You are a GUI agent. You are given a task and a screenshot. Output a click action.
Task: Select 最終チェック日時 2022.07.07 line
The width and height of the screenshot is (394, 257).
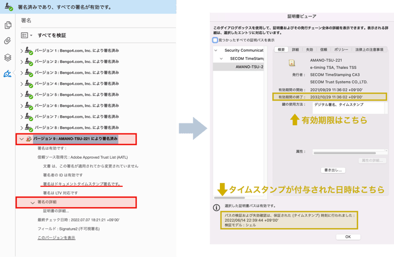[x=78, y=220]
